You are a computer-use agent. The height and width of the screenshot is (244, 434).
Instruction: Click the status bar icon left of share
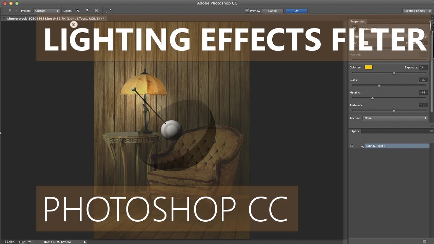[22, 242]
